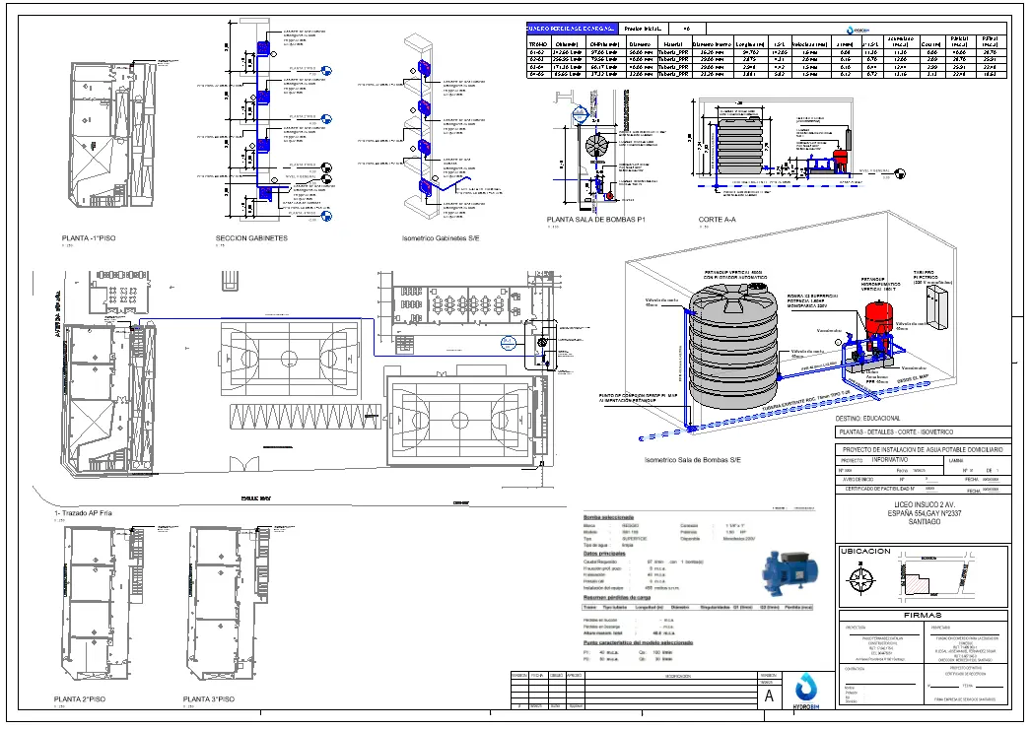Click the 'FIRMAS' title block header

point(922,615)
